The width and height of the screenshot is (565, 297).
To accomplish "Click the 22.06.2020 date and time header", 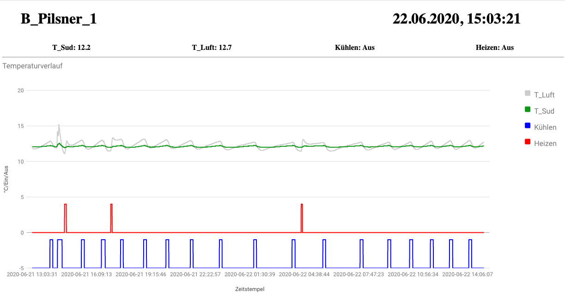I will pos(456,19).
